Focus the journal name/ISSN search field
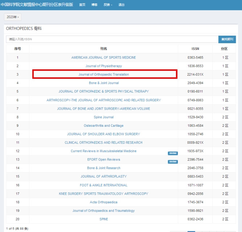The height and width of the screenshot is (232, 242). [x=112, y=39]
